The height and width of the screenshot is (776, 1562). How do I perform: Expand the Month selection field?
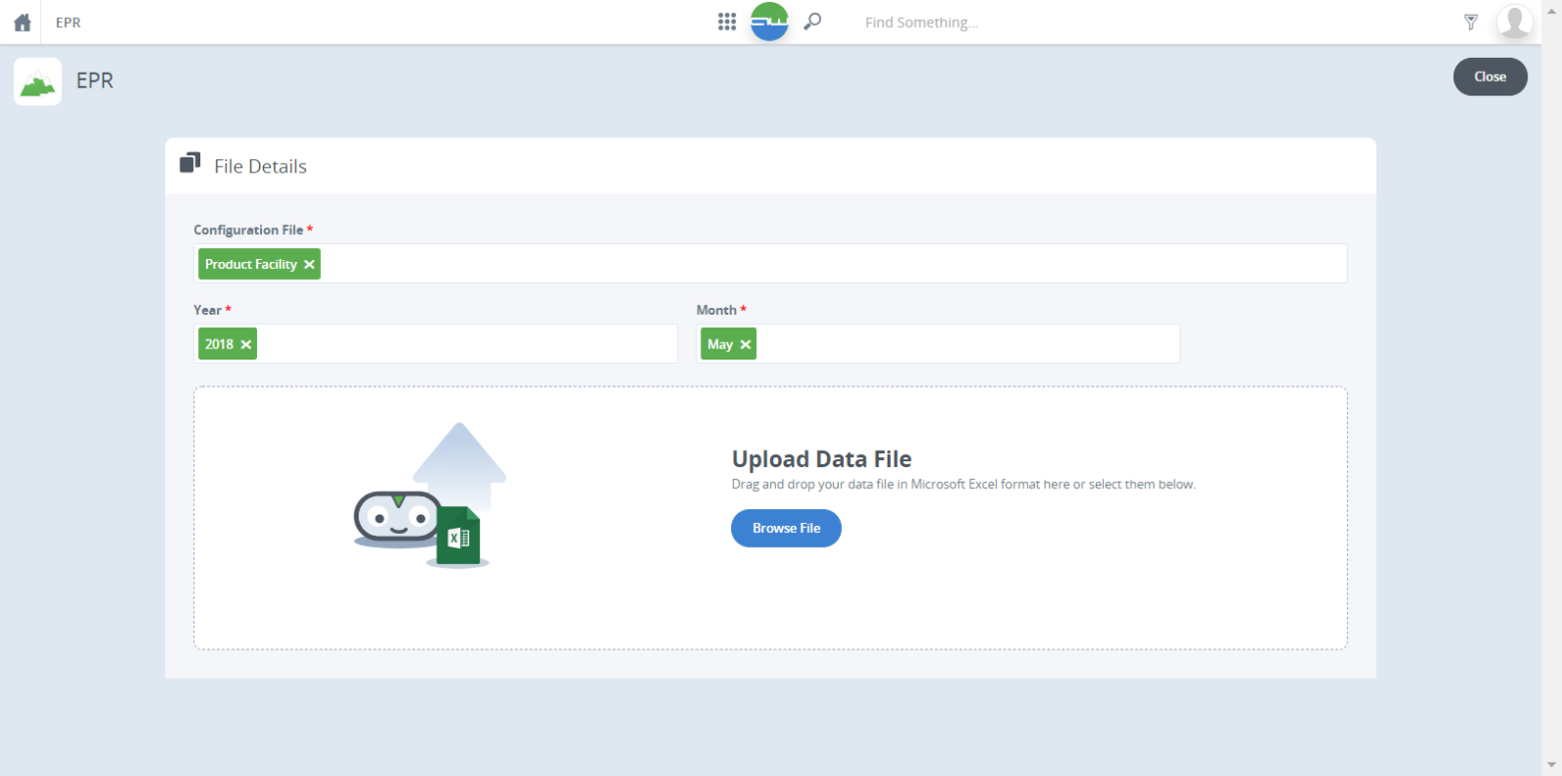click(x=966, y=344)
